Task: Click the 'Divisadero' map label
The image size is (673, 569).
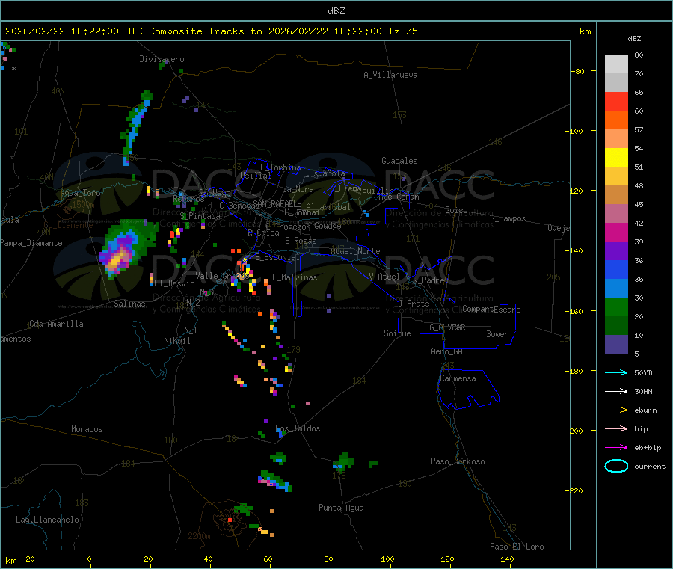Action: pos(162,59)
